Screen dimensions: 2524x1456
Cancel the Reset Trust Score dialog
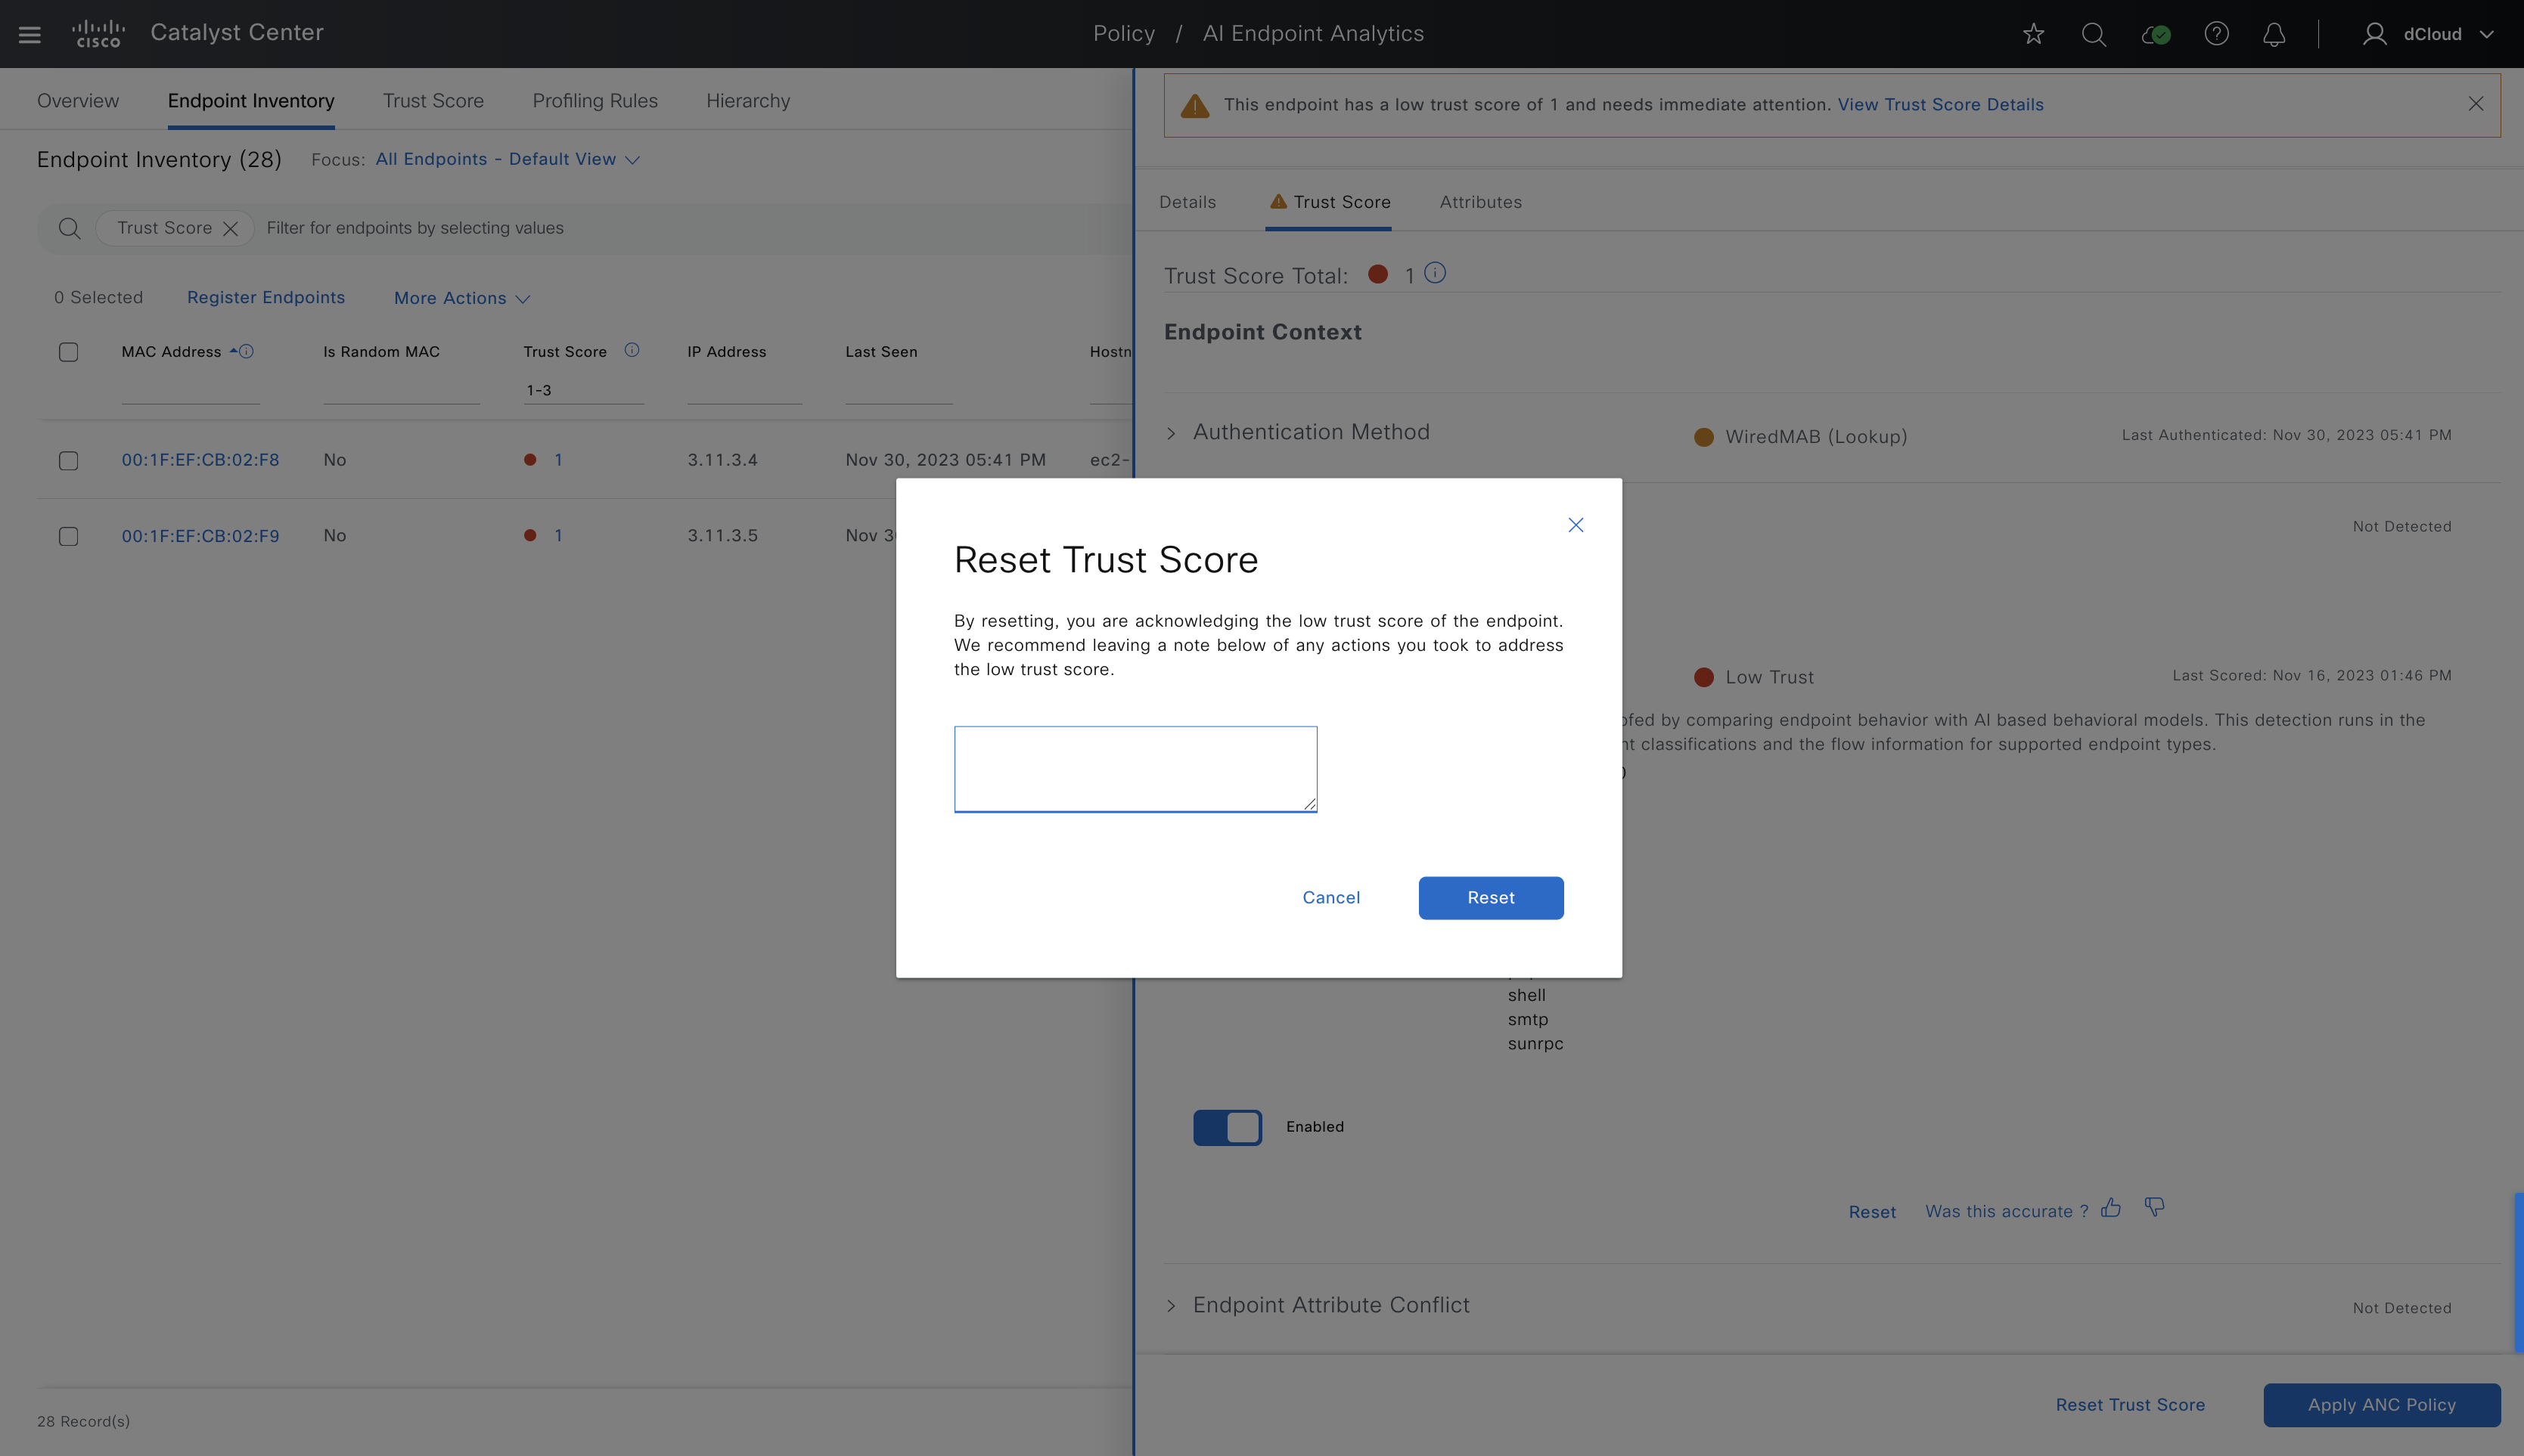coord(1330,898)
